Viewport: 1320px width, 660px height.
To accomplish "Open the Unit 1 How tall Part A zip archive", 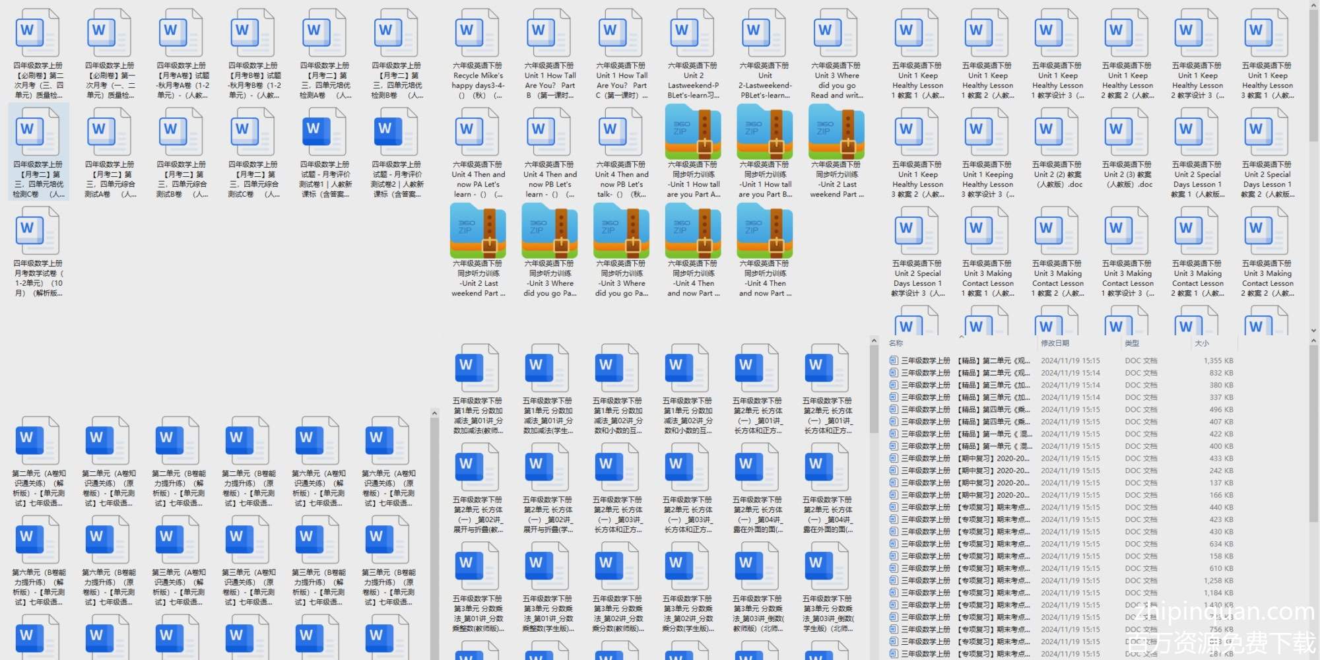I will click(693, 133).
